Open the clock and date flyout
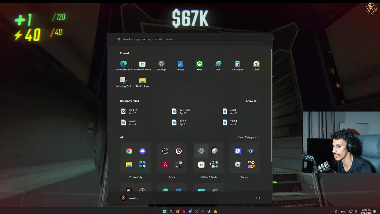Viewport: 380px width, 214px height. (x=366, y=212)
